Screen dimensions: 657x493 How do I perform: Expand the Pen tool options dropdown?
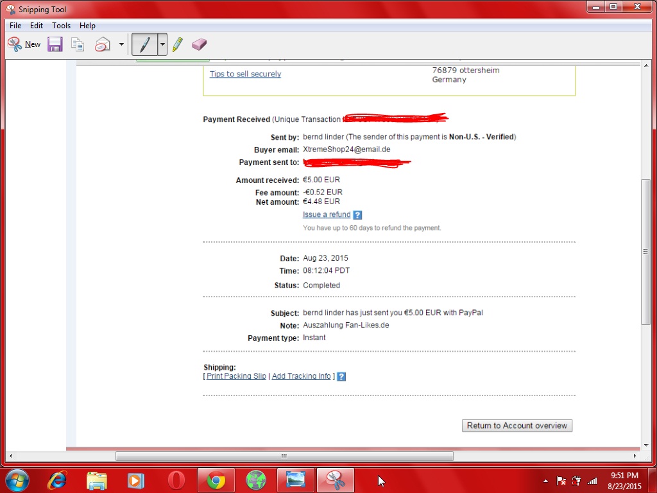tap(162, 45)
